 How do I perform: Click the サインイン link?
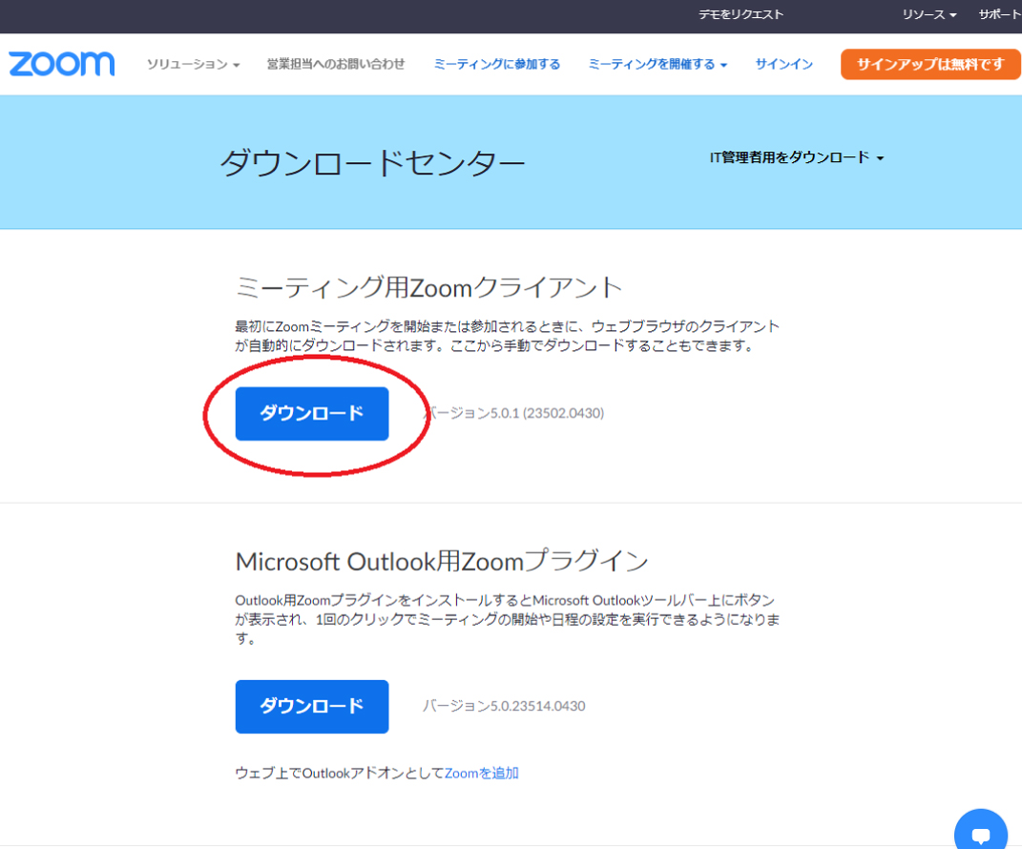pyautogui.click(x=783, y=64)
